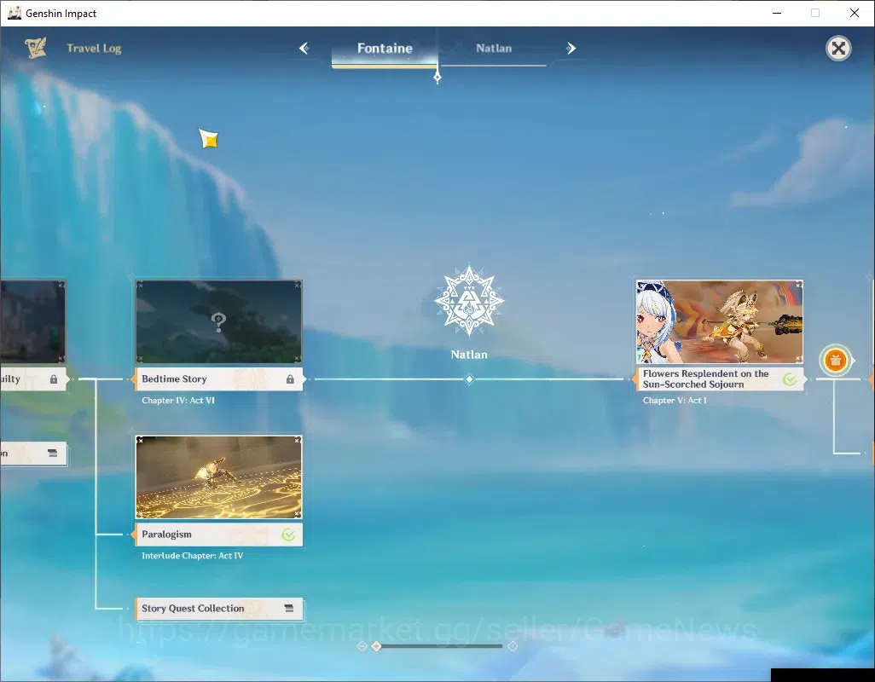Click the Natlan timeline diamond marker
The width and height of the screenshot is (875, 682).
tap(469, 379)
